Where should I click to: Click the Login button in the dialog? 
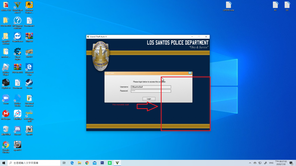point(149,99)
